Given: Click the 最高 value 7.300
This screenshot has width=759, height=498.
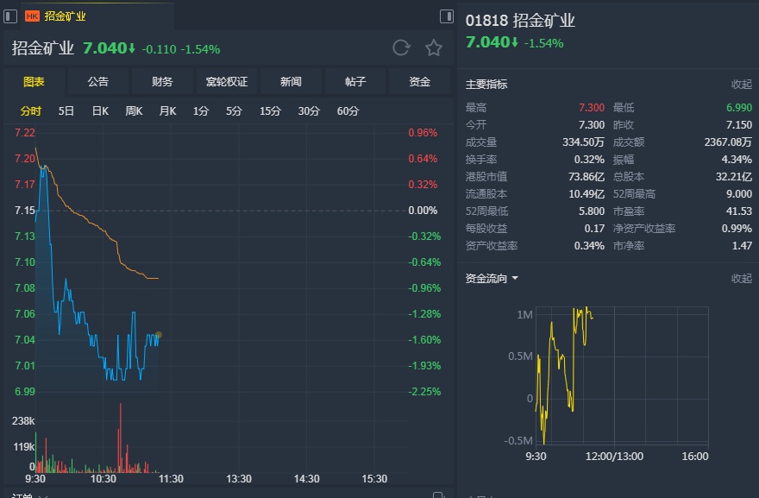Looking at the screenshot, I should (x=592, y=108).
